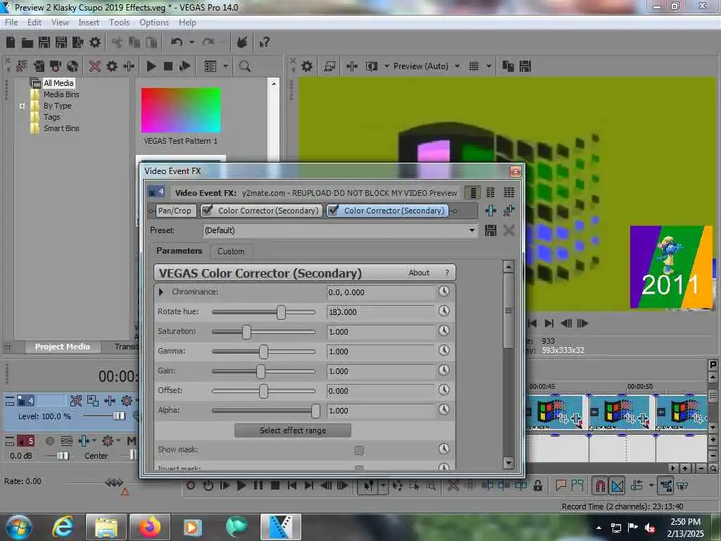
Task: Expand the Chrominance parameter triangle
Action: [x=161, y=292]
